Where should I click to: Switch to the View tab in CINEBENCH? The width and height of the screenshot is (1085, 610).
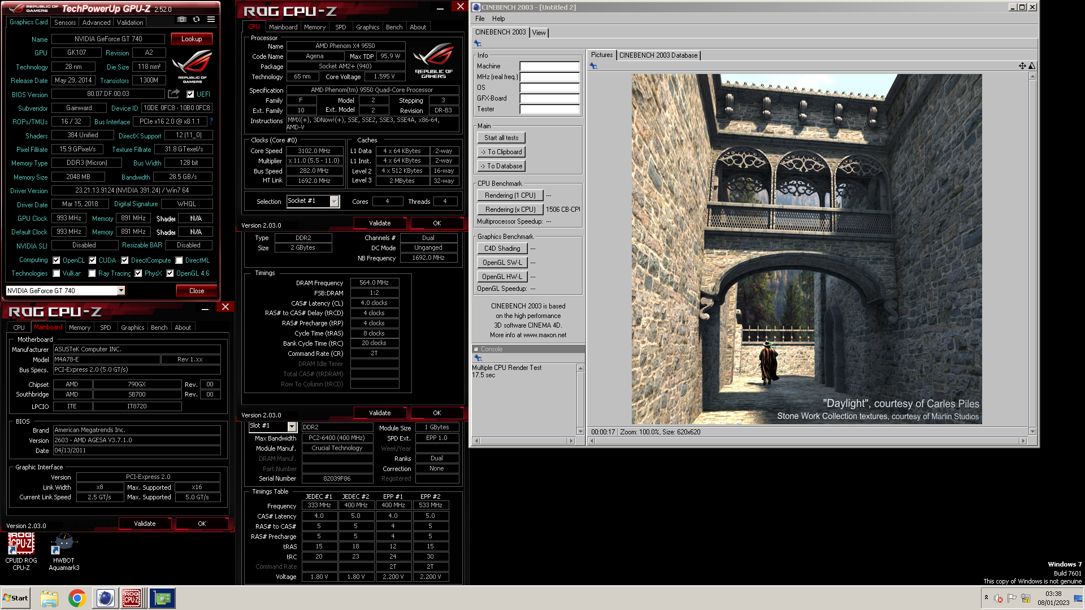(539, 33)
